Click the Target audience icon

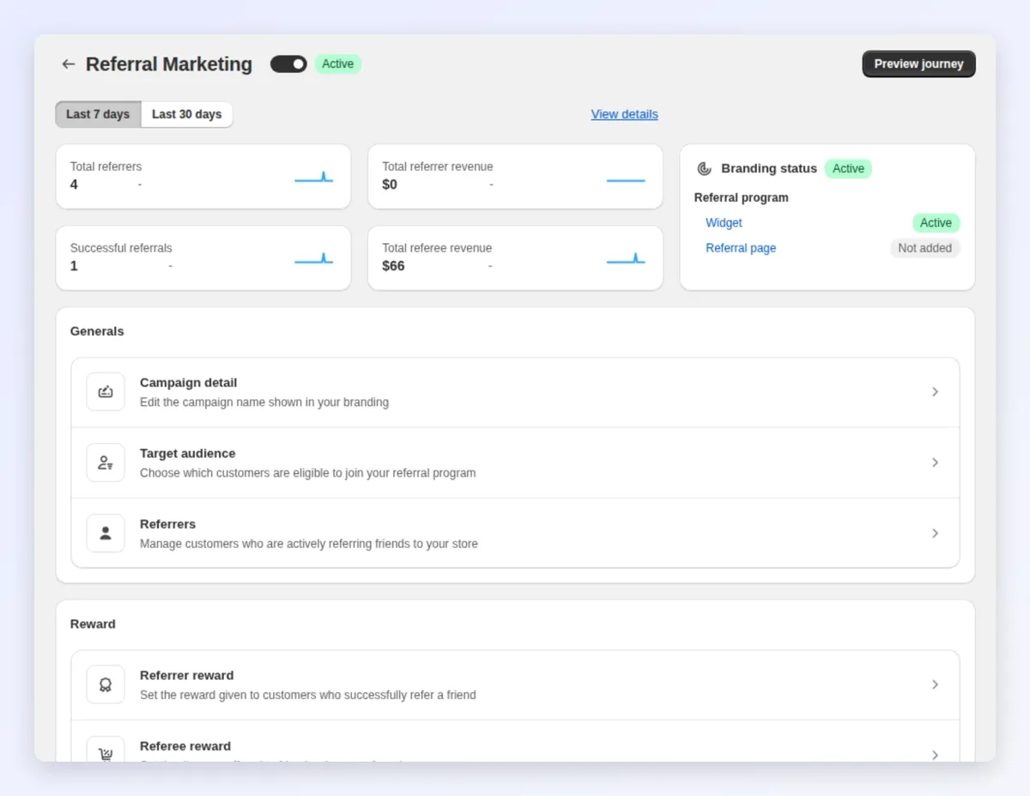tap(106, 463)
